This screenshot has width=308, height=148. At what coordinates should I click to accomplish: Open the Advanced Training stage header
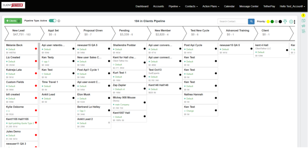236,33
